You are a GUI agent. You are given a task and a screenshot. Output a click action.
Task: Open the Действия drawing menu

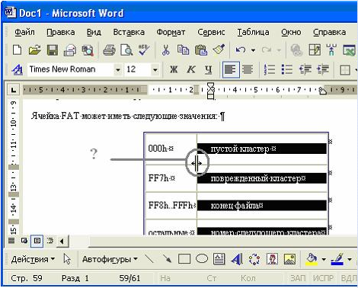[x=33, y=259]
